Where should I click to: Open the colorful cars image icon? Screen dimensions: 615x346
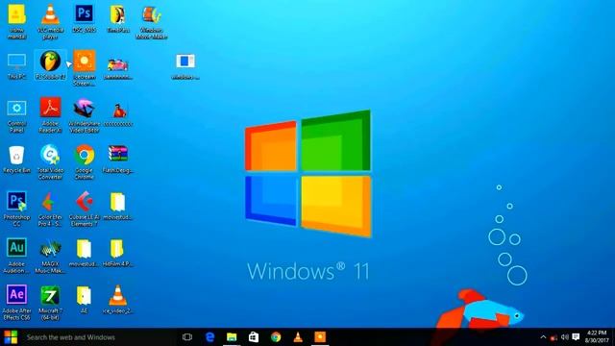pos(117,67)
